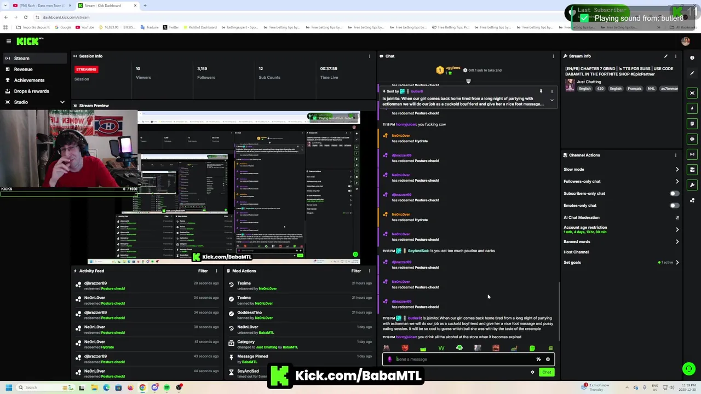Open the Stream info panel three-dot menu
This screenshot has width=701, height=394.
(675, 56)
